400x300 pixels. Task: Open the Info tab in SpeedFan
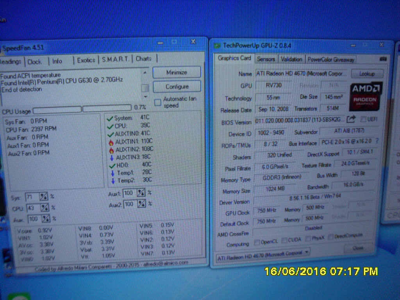pyautogui.click(x=57, y=61)
